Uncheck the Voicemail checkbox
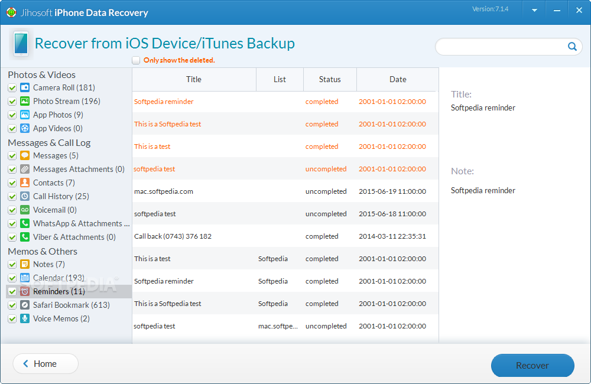591x384 pixels. pos(12,210)
